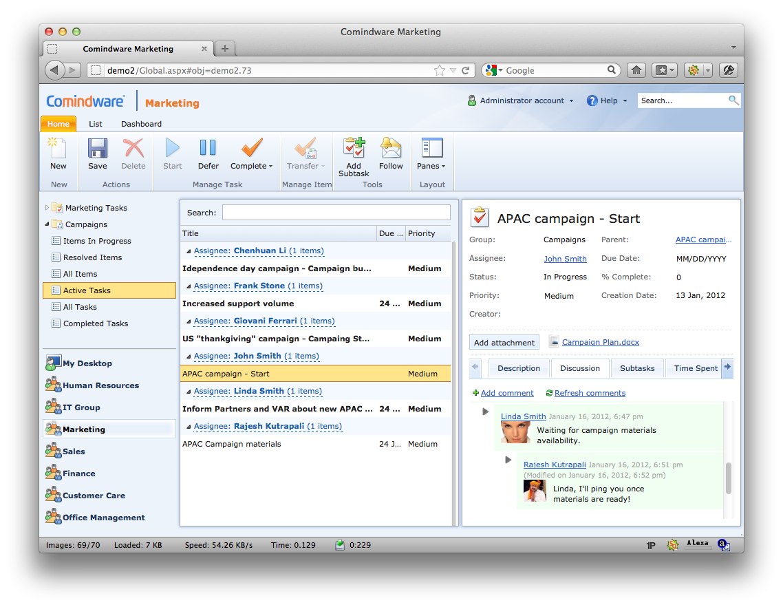
Task: Open the Human Resources workspace icon
Action: pos(54,385)
